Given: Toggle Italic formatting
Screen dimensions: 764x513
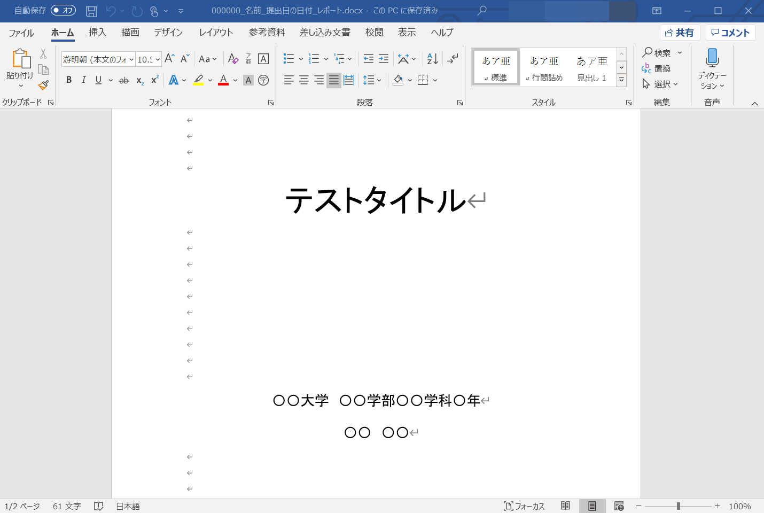Looking at the screenshot, I should (83, 80).
